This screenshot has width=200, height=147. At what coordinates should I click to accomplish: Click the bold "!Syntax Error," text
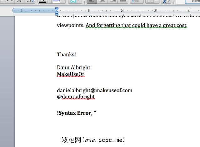coord(75,113)
